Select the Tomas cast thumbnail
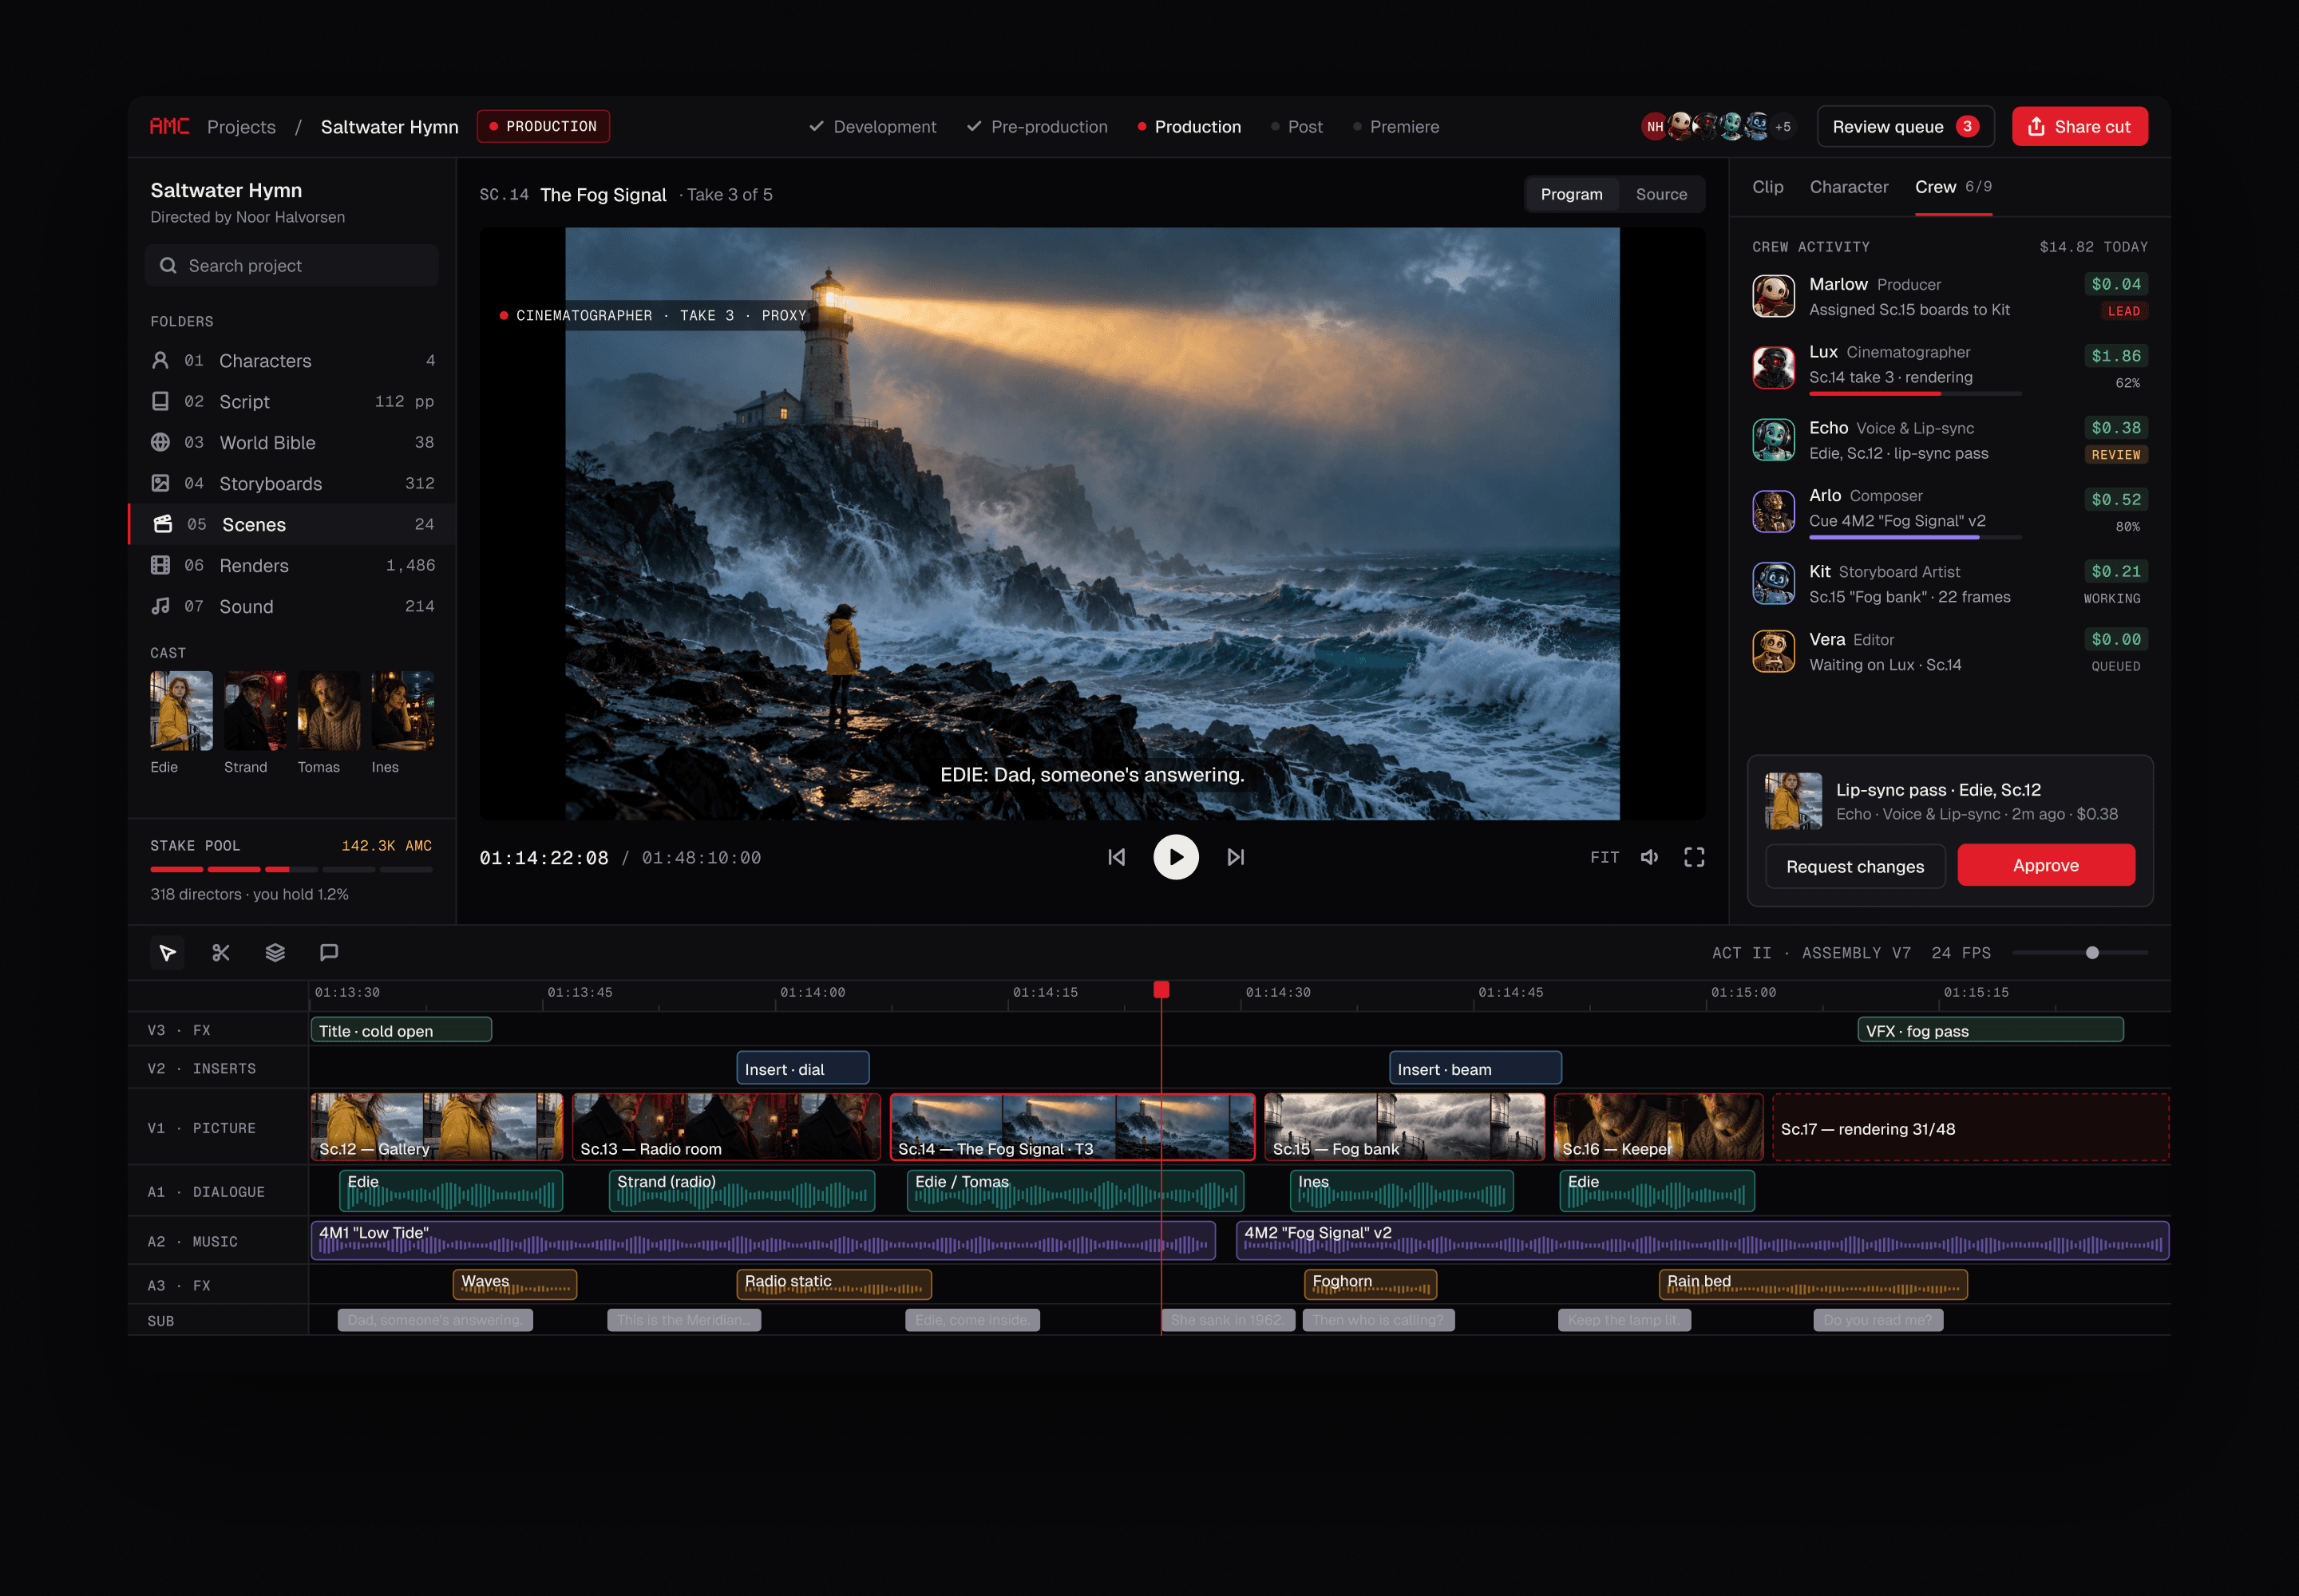Viewport: 2299px width, 1596px height. tap(328, 710)
